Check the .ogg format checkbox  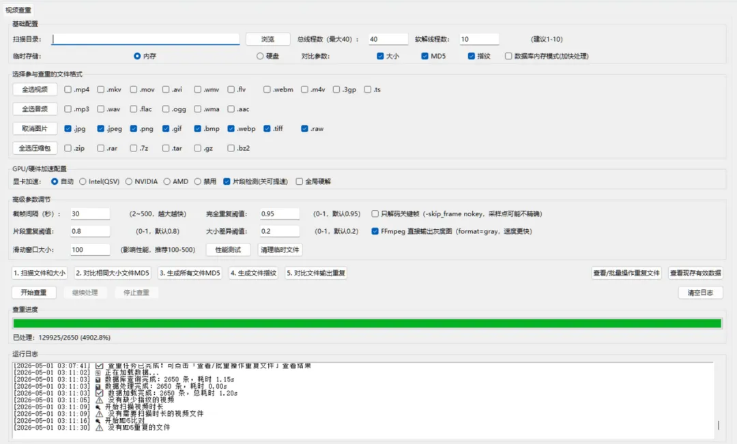(166, 109)
